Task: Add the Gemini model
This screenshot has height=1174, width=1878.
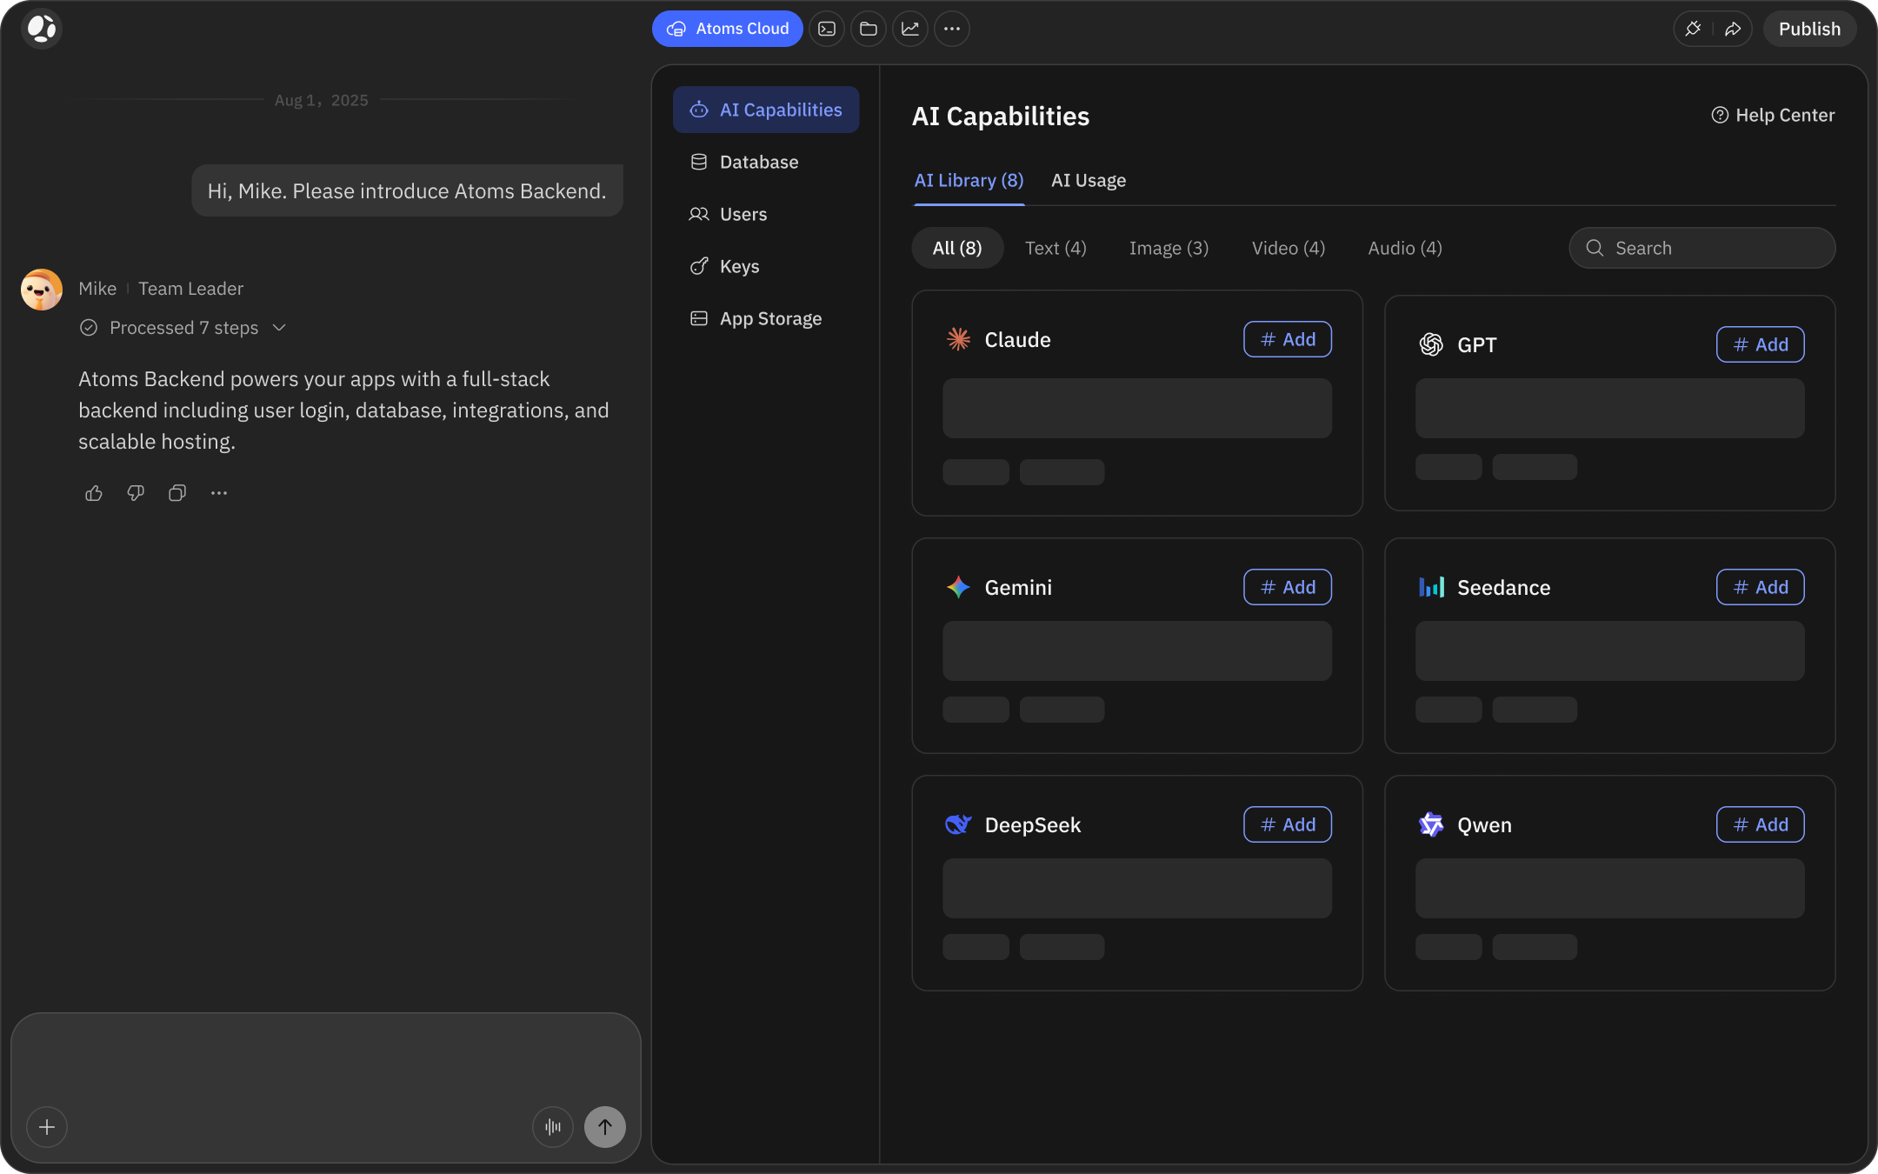Action: point(1288,587)
